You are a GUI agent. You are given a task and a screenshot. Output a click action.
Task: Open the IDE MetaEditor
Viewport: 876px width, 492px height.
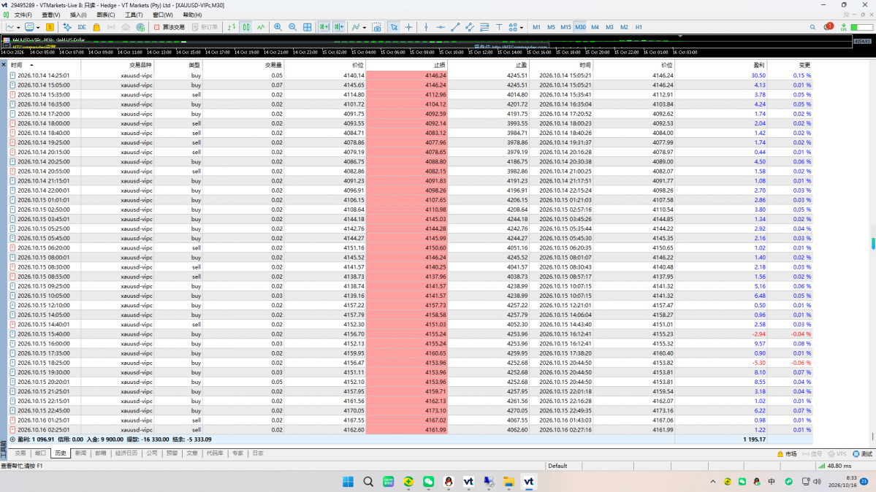point(82,27)
